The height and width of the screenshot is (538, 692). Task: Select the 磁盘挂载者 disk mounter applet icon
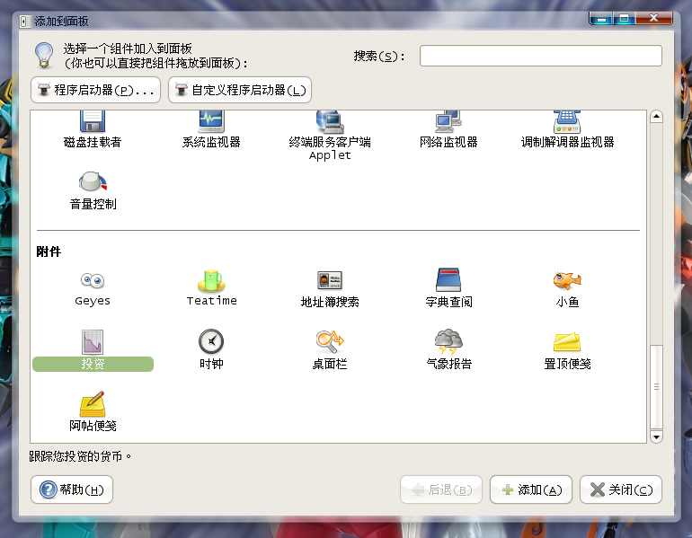click(93, 121)
